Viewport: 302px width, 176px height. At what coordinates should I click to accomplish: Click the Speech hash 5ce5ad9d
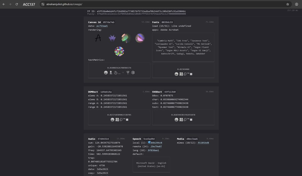coord(149,139)
